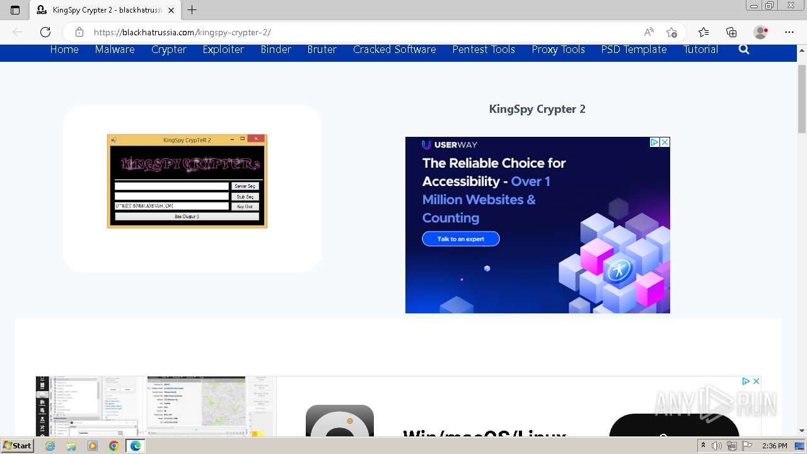807x454 pixels.
Task: Close the KingSpy Crypter 2 tab
Action: coord(171,10)
